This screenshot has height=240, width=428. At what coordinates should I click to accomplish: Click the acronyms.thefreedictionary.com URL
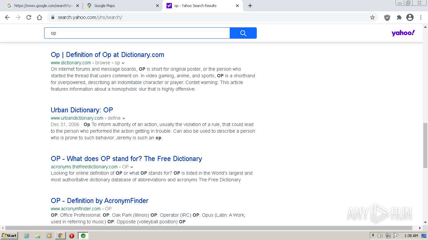[84, 167]
